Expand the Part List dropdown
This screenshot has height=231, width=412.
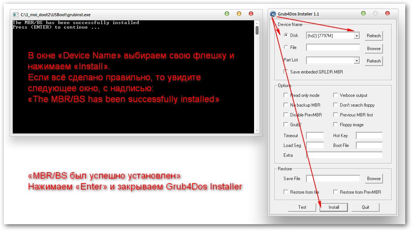pyautogui.click(x=357, y=61)
